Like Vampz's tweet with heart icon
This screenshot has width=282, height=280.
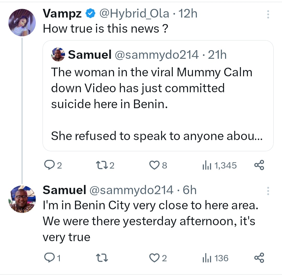(154, 165)
